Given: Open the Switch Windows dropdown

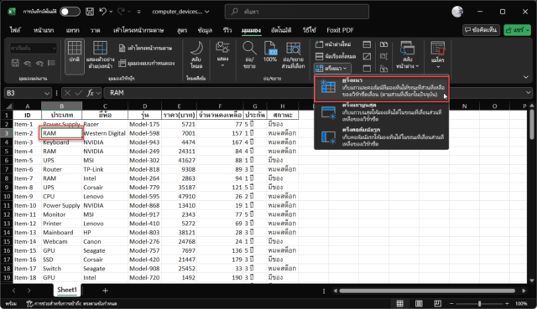Looking at the screenshot, I should 407,54.
